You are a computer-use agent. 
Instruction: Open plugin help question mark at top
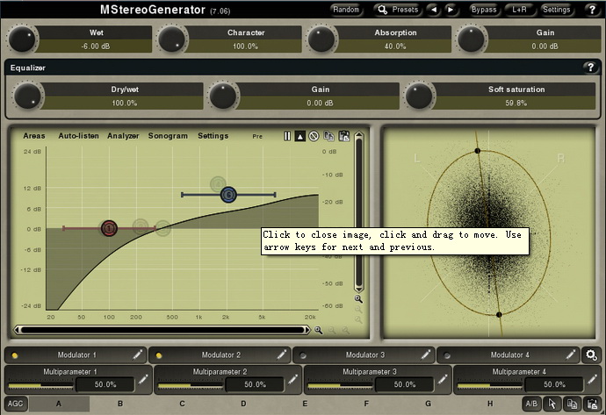pyautogui.click(x=592, y=10)
